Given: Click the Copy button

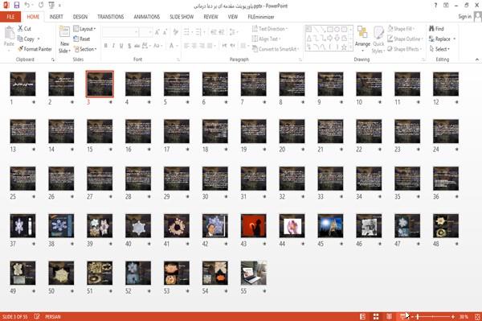Looking at the screenshot, I should pos(27,39).
